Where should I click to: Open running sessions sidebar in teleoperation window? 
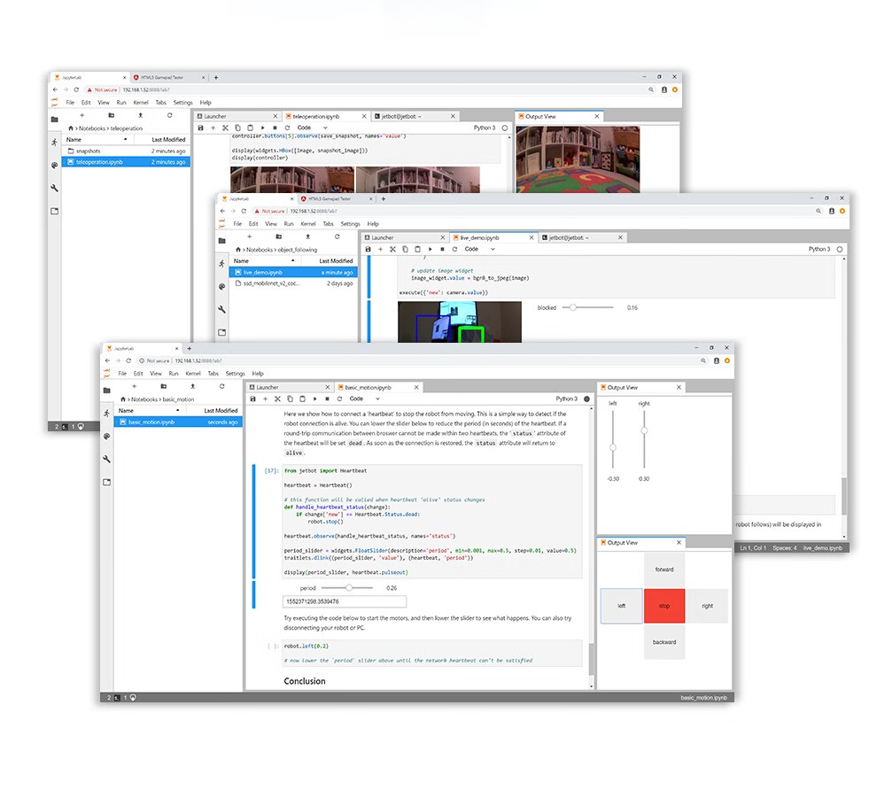(x=54, y=142)
